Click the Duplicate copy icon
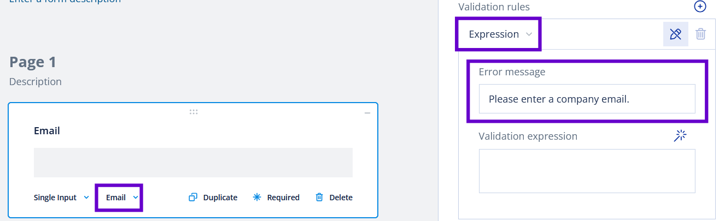The image size is (719, 221). point(192,198)
